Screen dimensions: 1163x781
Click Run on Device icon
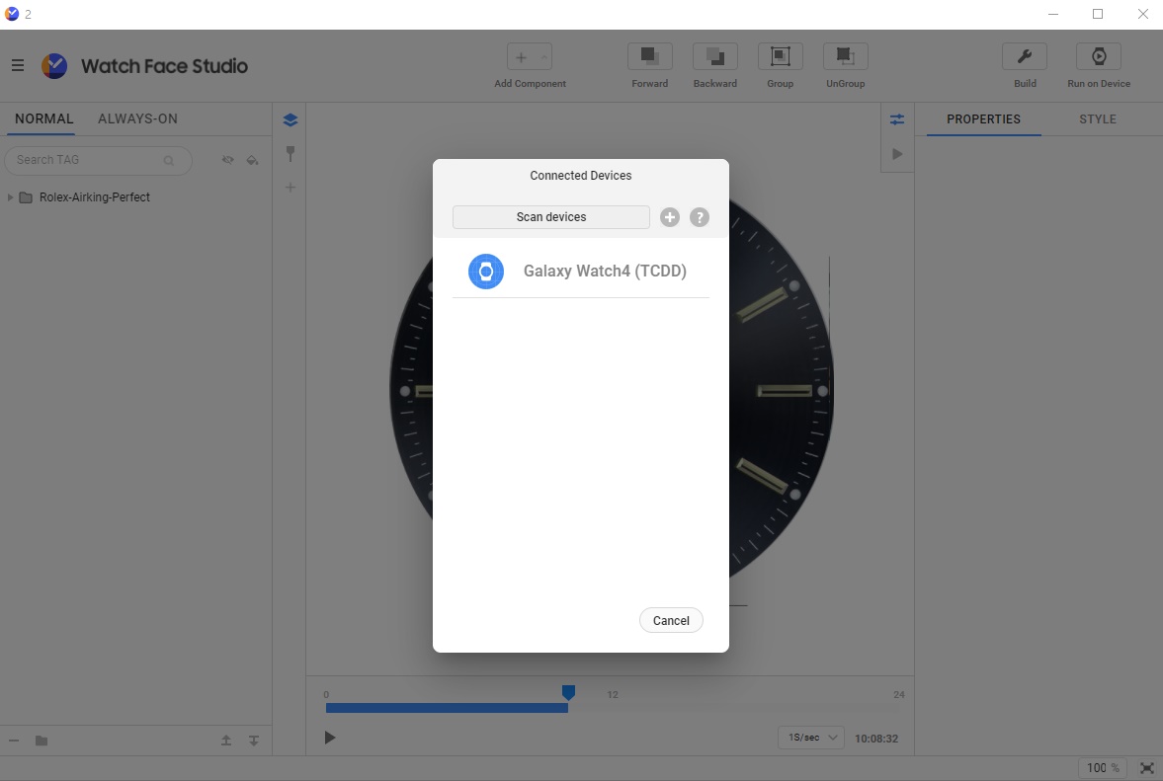1099,56
